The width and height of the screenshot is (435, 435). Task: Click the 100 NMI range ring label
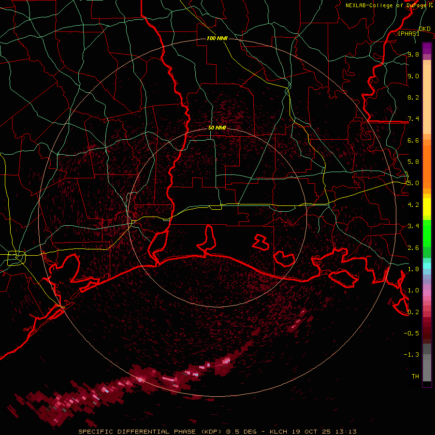[217, 38]
